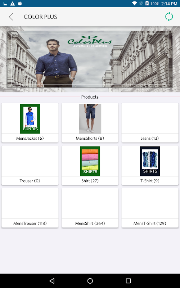Tap Android home navigation button
Viewport: 180px width, 288px height.
(90, 281)
